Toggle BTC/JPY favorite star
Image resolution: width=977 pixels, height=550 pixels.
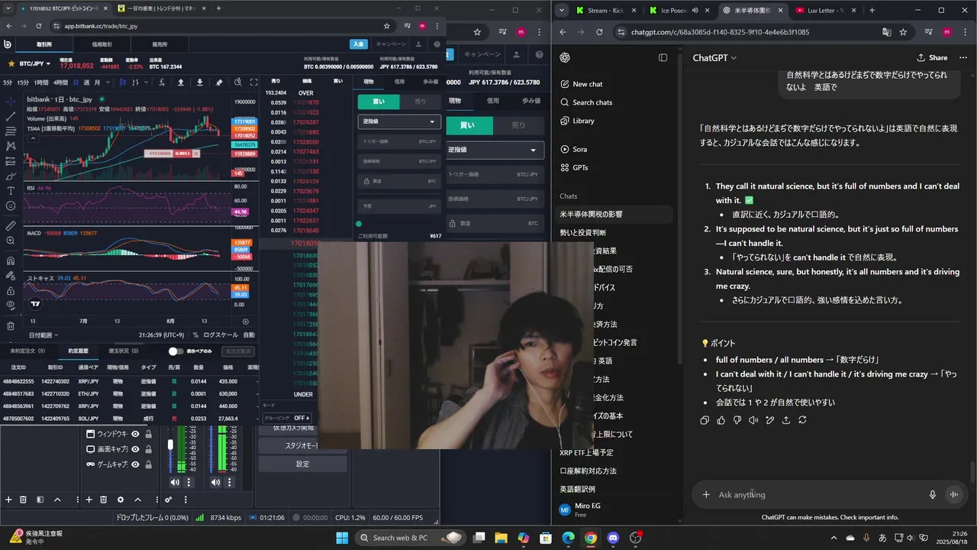(x=10, y=63)
